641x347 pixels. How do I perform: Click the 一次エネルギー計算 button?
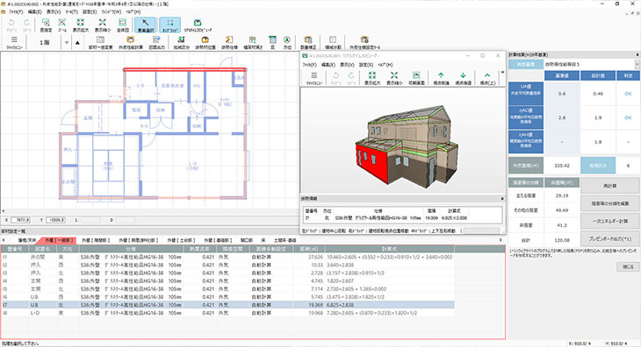point(609,221)
